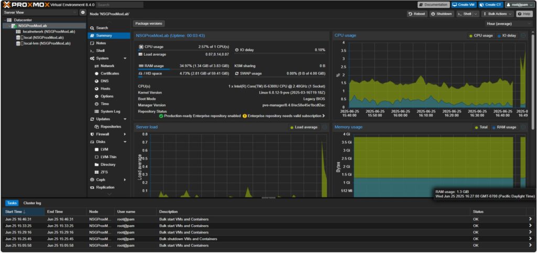
Task: Toggle RAM usage series in memory legend
Action: click(x=503, y=127)
